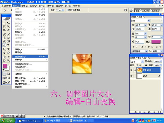Viewport: 164px width, 123px height.
Task: Open the 图像 menu
Action: pyautogui.click(x=25, y=6)
